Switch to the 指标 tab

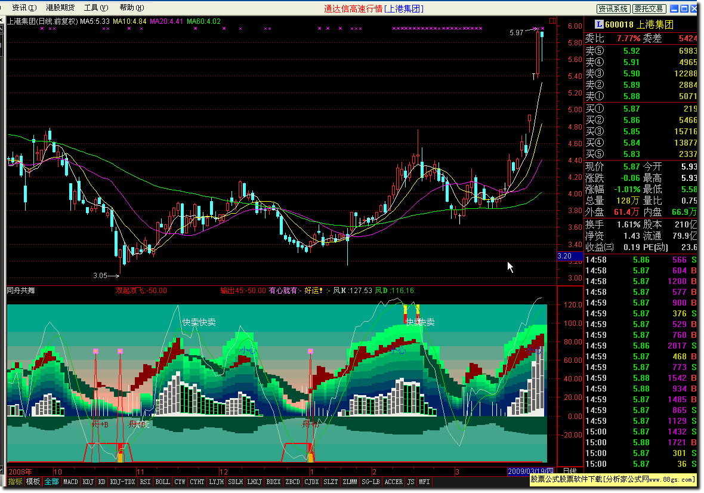coord(16,482)
